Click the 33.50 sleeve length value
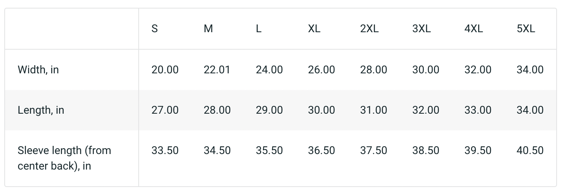 click(165, 151)
